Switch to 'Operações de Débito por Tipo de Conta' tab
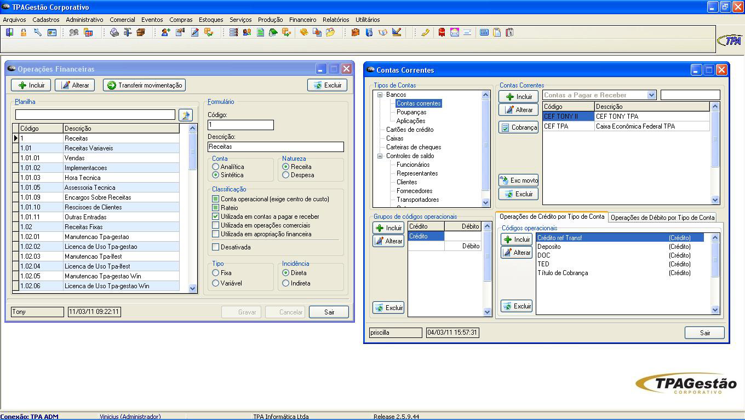 (x=662, y=218)
